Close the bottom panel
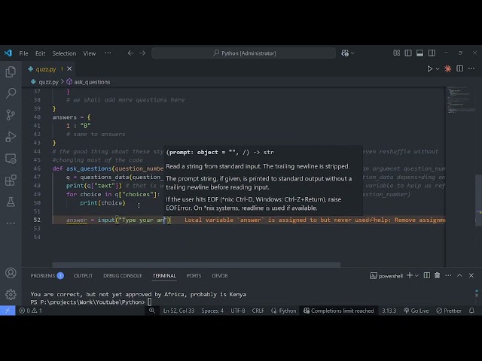The height and width of the screenshot is (361, 482). click(x=471, y=275)
